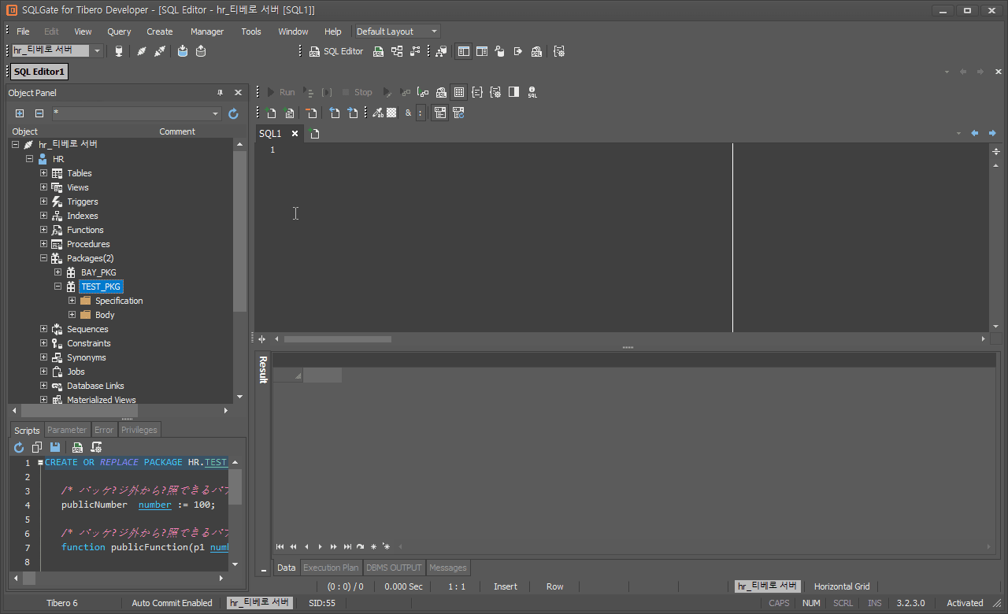Open the DBMS OUTPUT tab
This screenshot has width=1008, height=614.
click(x=394, y=568)
